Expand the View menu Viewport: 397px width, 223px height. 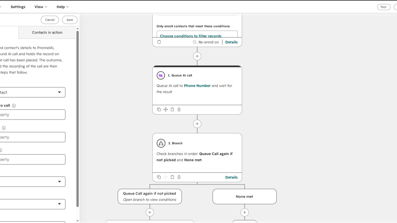(41, 7)
